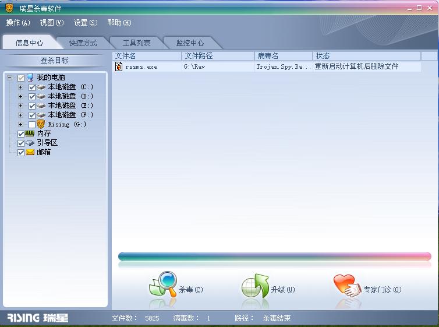Expand the 本地磁盘 (C:) node
The height and width of the screenshot is (327, 439).
click(20, 87)
